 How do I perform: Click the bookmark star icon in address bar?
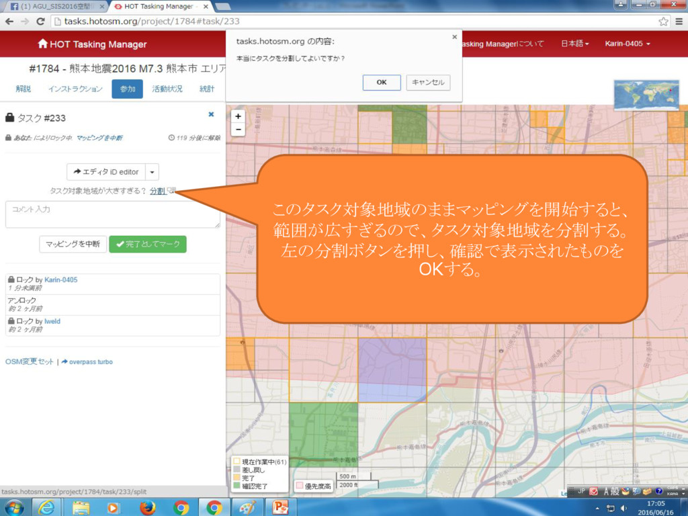(663, 21)
